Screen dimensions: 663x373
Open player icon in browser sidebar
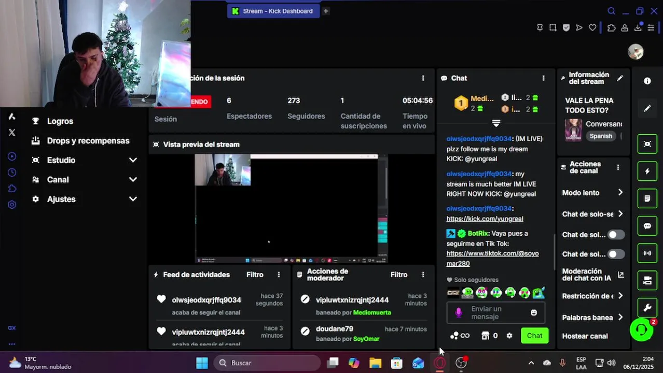pyautogui.click(x=12, y=156)
